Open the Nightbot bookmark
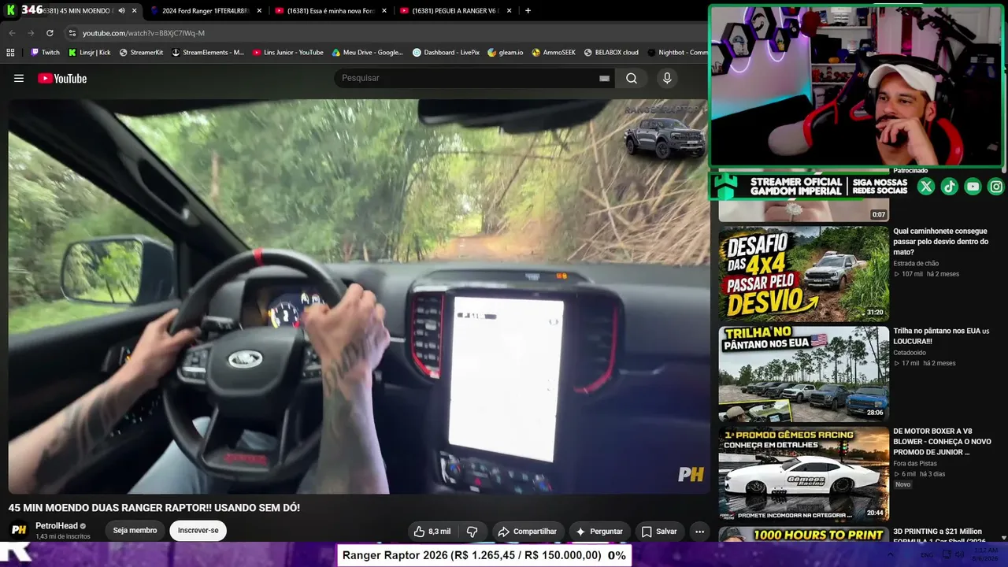This screenshot has height=567, width=1008. pyautogui.click(x=677, y=53)
